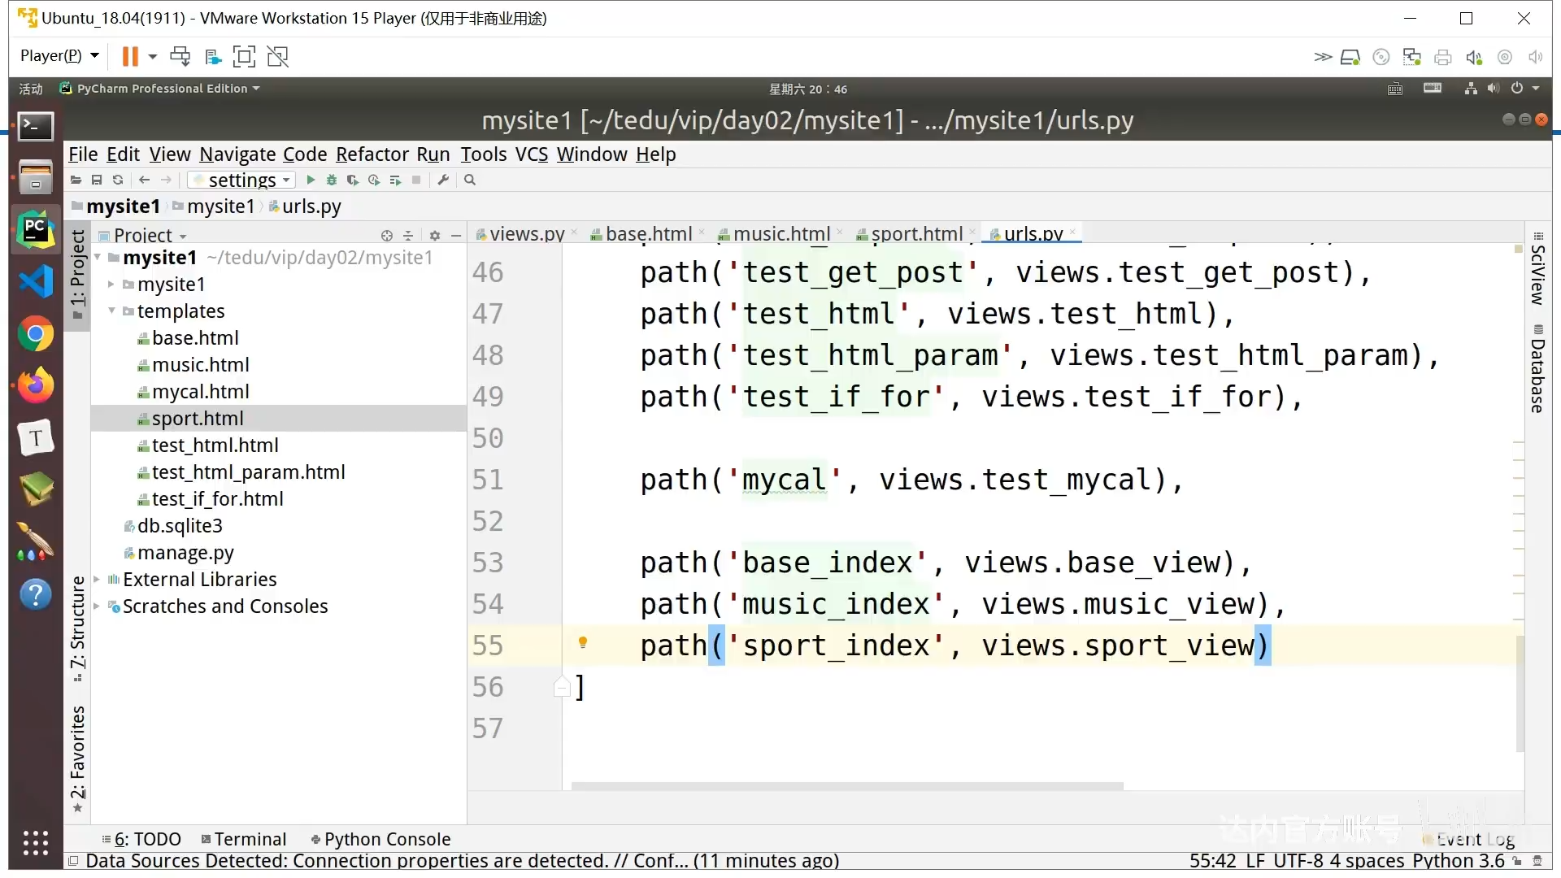The width and height of the screenshot is (1561, 878).
Task: Open the Python Console button
Action: tap(380, 839)
